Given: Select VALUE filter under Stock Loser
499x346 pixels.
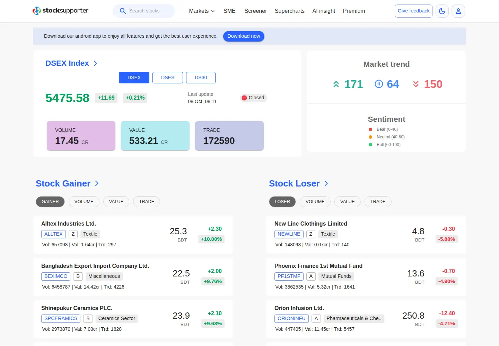Looking at the screenshot, I should coord(348,202).
